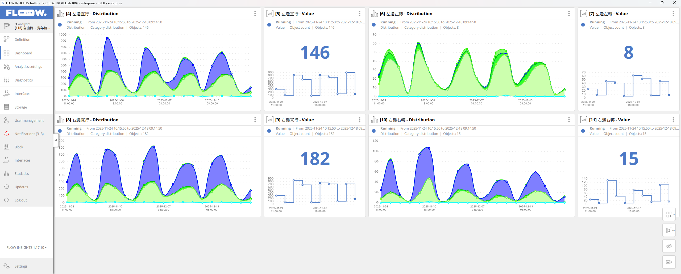The width and height of the screenshot is (681, 274).
Task: Open the Notifications bell icon
Action: pos(7,134)
